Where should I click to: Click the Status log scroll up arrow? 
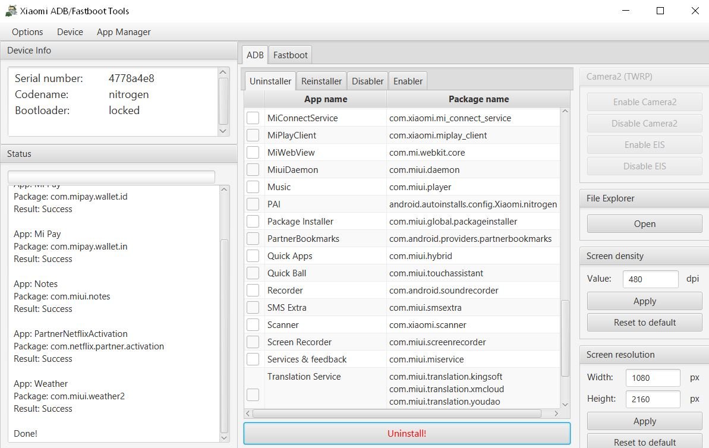point(224,190)
